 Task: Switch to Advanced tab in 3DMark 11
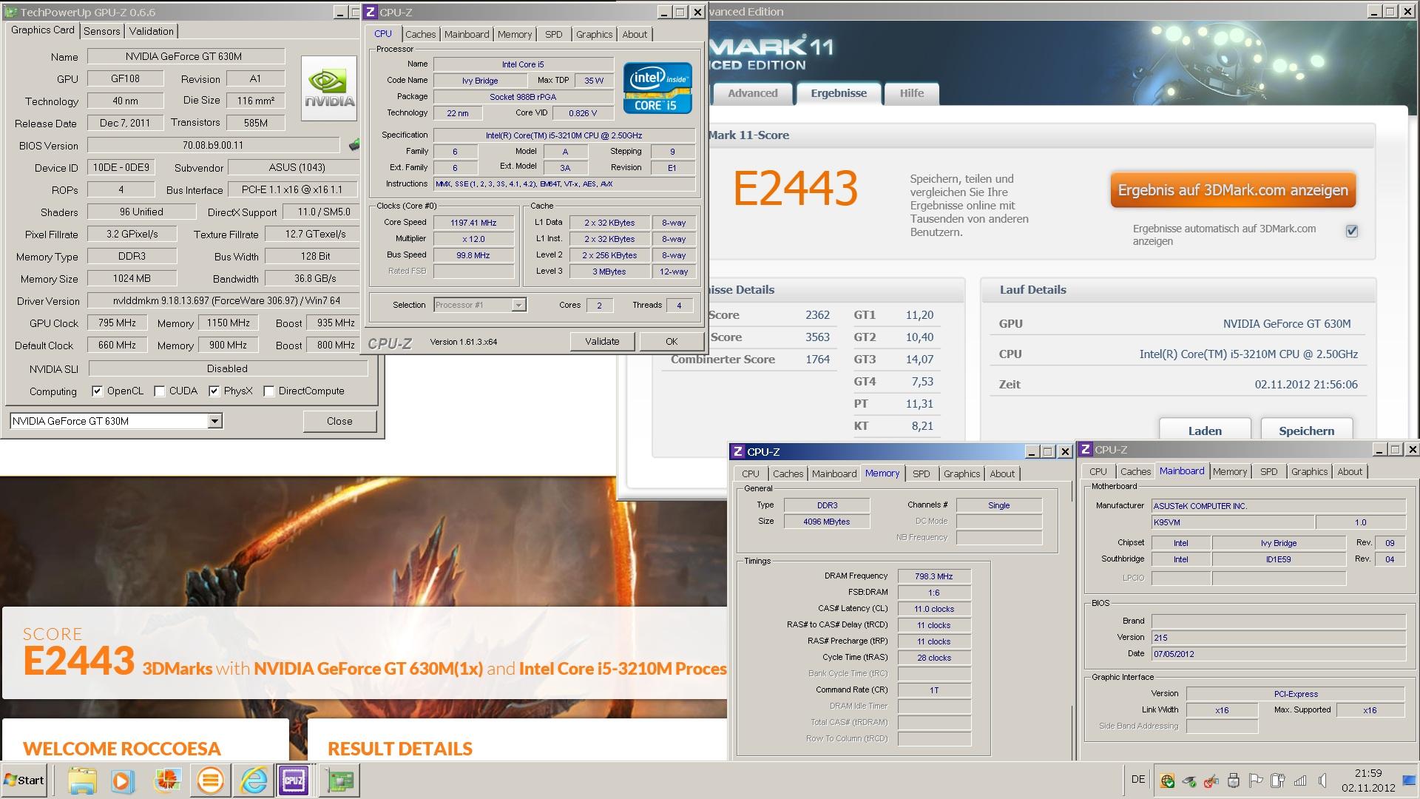click(752, 93)
